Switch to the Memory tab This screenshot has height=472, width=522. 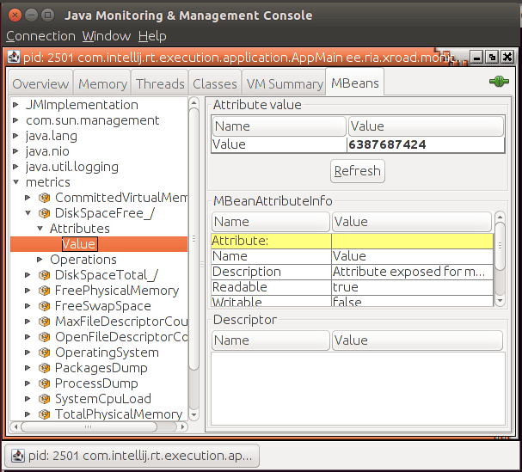click(x=102, y=84)
